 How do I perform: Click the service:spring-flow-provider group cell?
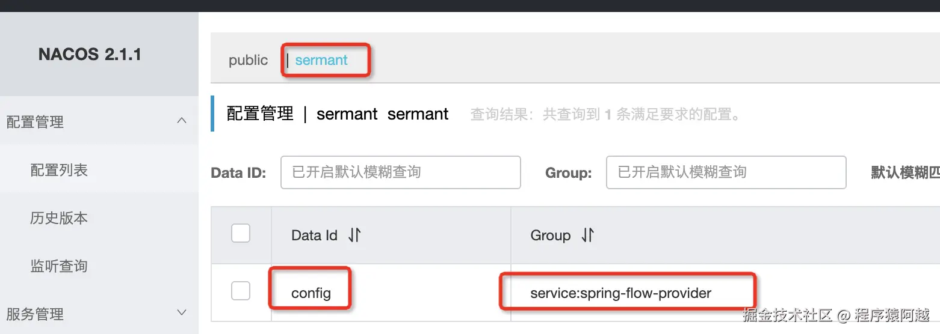(x=620, y=293)
